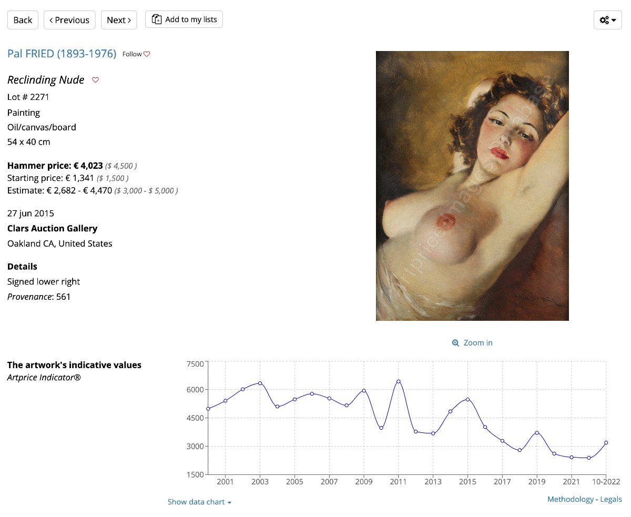Open the Legals link
Screen dimensions: 631x517
(x=611, y=499)
